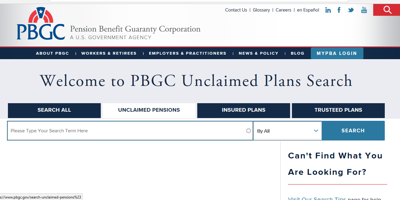This screenshot has width=400, height=200.
Task: Click the Search button
Action: (x=353, y=131)
